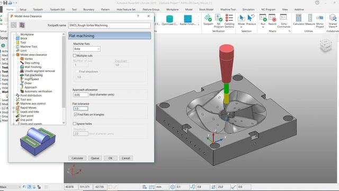Viewport: 339px width, 191px height.
Task: Click the Toolpath name field
Action: click(x=110, y=25)
